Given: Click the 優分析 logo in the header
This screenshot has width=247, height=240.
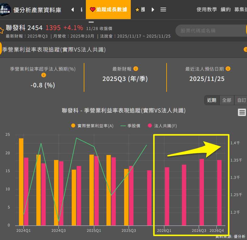Looking at the screenshot, I should (5, 10).
